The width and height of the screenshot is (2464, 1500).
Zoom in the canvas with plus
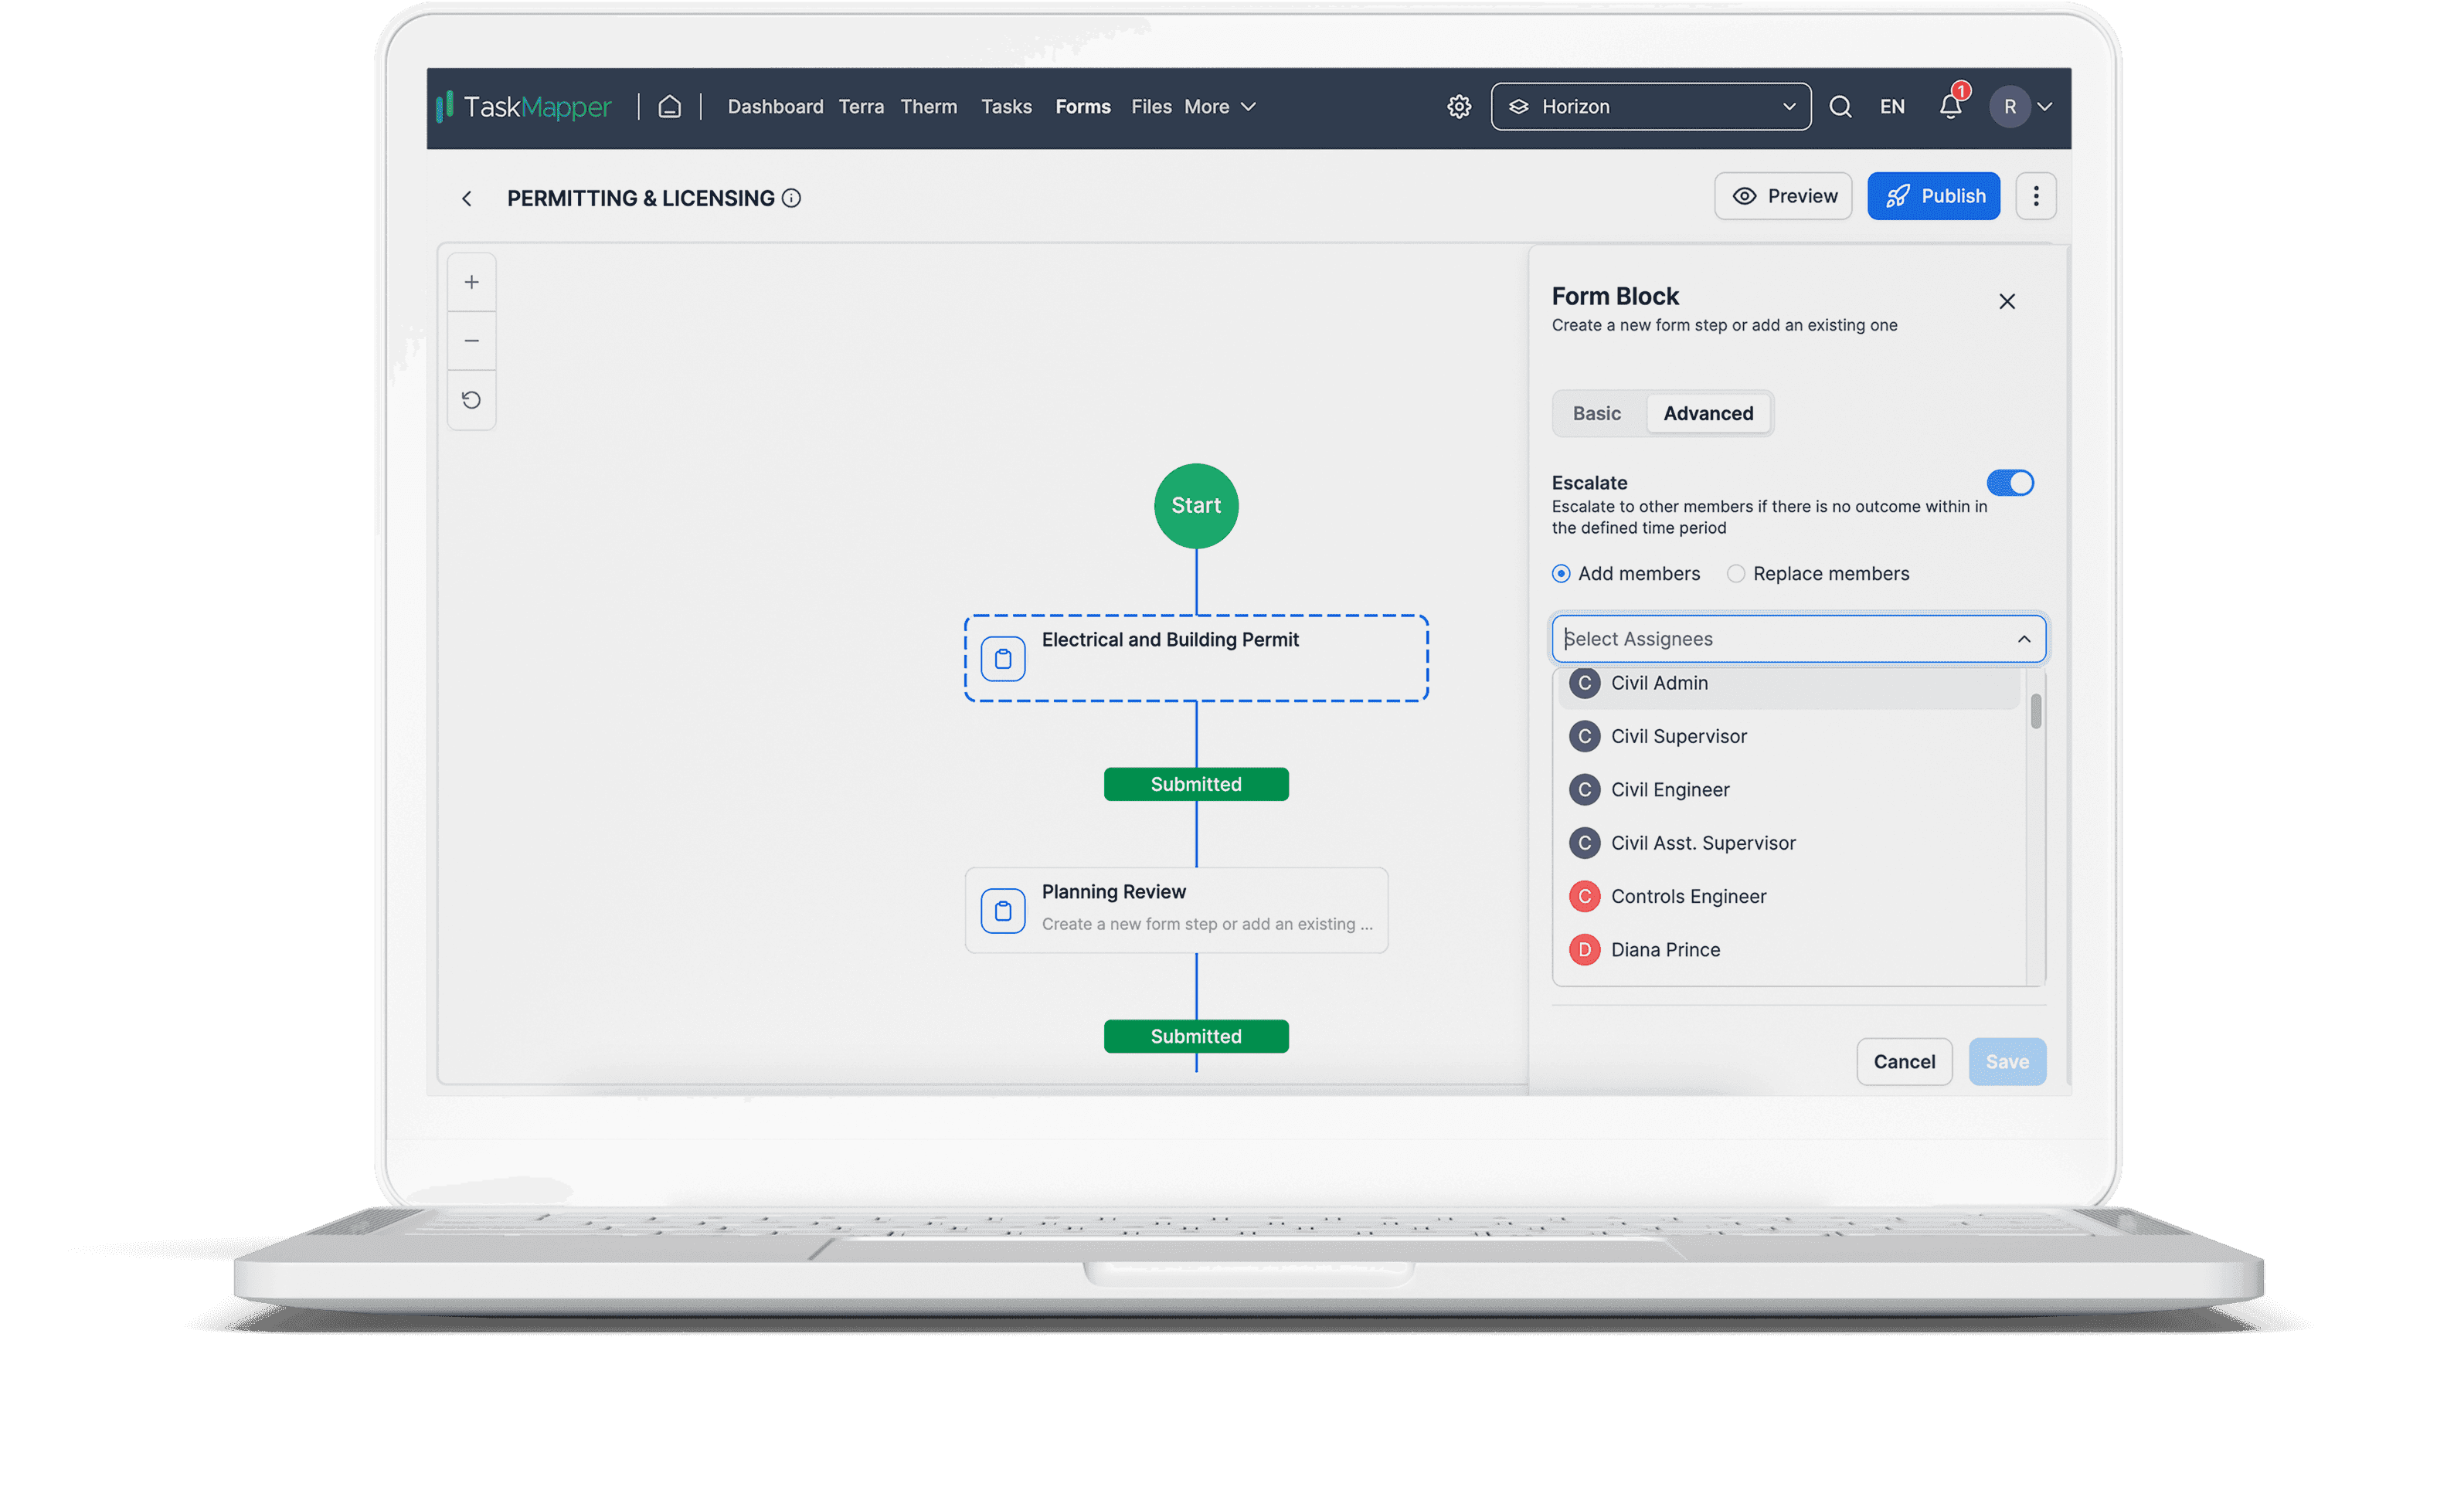point(471,282)
